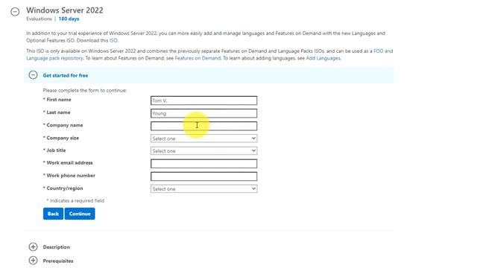Click the Work phone number field
This screenshot has width=477, height=268.
pos(203,176)
